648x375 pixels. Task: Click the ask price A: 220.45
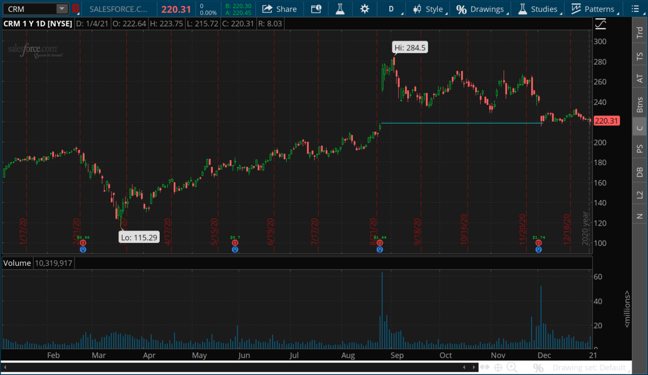(237, 12)
